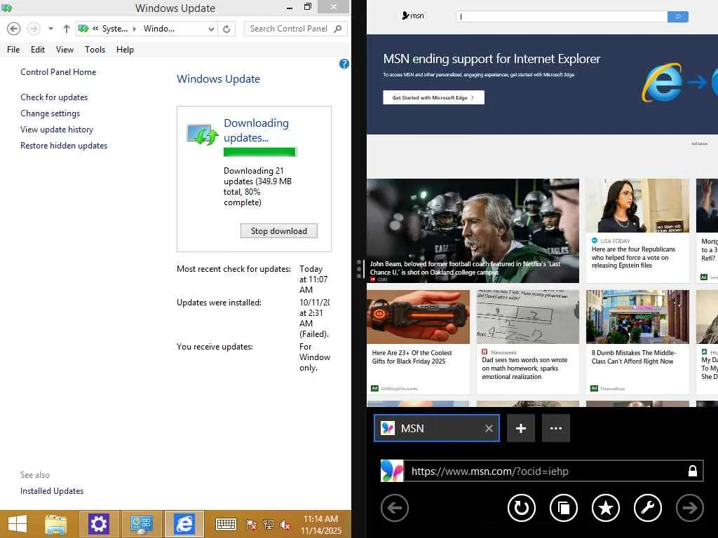Refresh the Windows Update window

226,29
